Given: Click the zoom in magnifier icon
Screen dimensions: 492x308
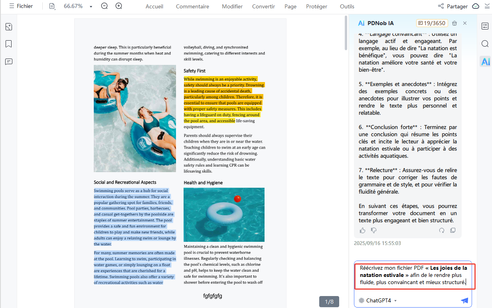Looking at the screenshot, I should click(x=119, y=6).
